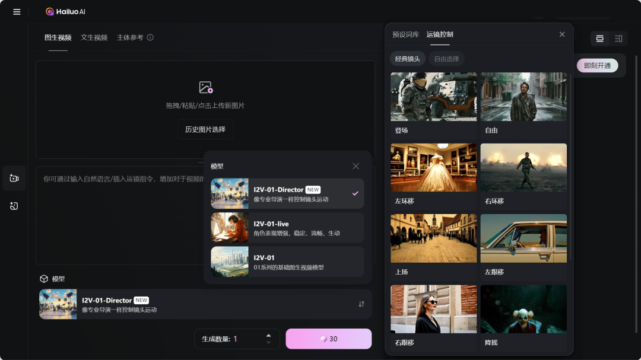Screen dimensions: 641x360
Task: Select the 右环移 camera move thumbnail
Action: click(x=523, y=167)
